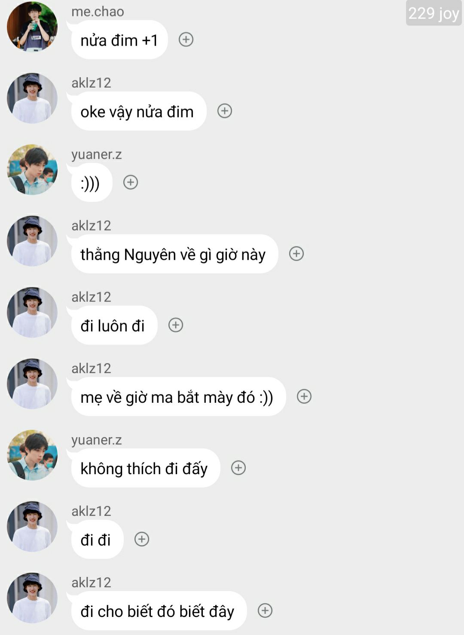Select the "nửa đim +1" message bubble
The image size is (464, 635).
(119, 40)
